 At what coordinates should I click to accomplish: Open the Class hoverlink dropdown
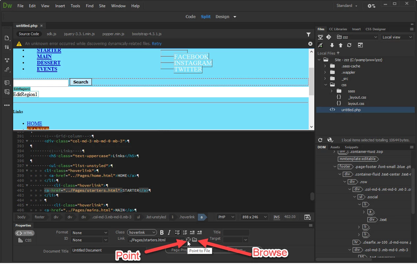tap(142, 232)
